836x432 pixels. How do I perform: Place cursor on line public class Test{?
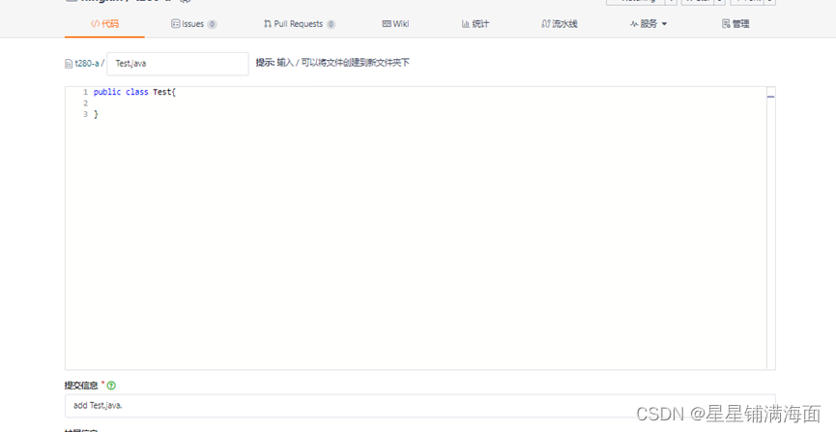[x=134, y=92]
